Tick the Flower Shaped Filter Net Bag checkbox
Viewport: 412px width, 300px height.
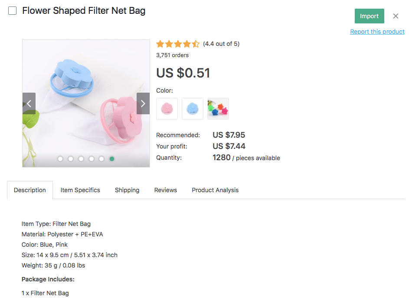tap(13, 11)
